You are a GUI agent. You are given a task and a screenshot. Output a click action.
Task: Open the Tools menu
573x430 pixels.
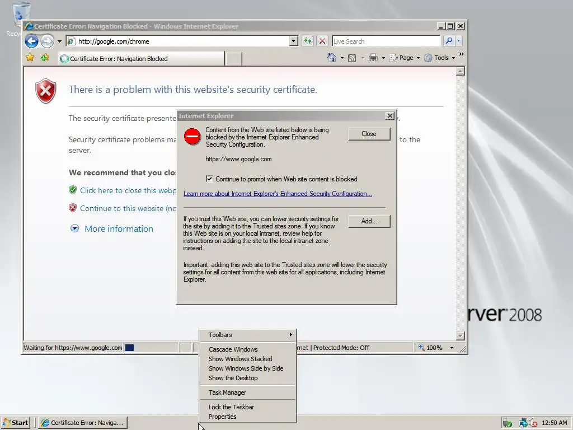[439, 58]
